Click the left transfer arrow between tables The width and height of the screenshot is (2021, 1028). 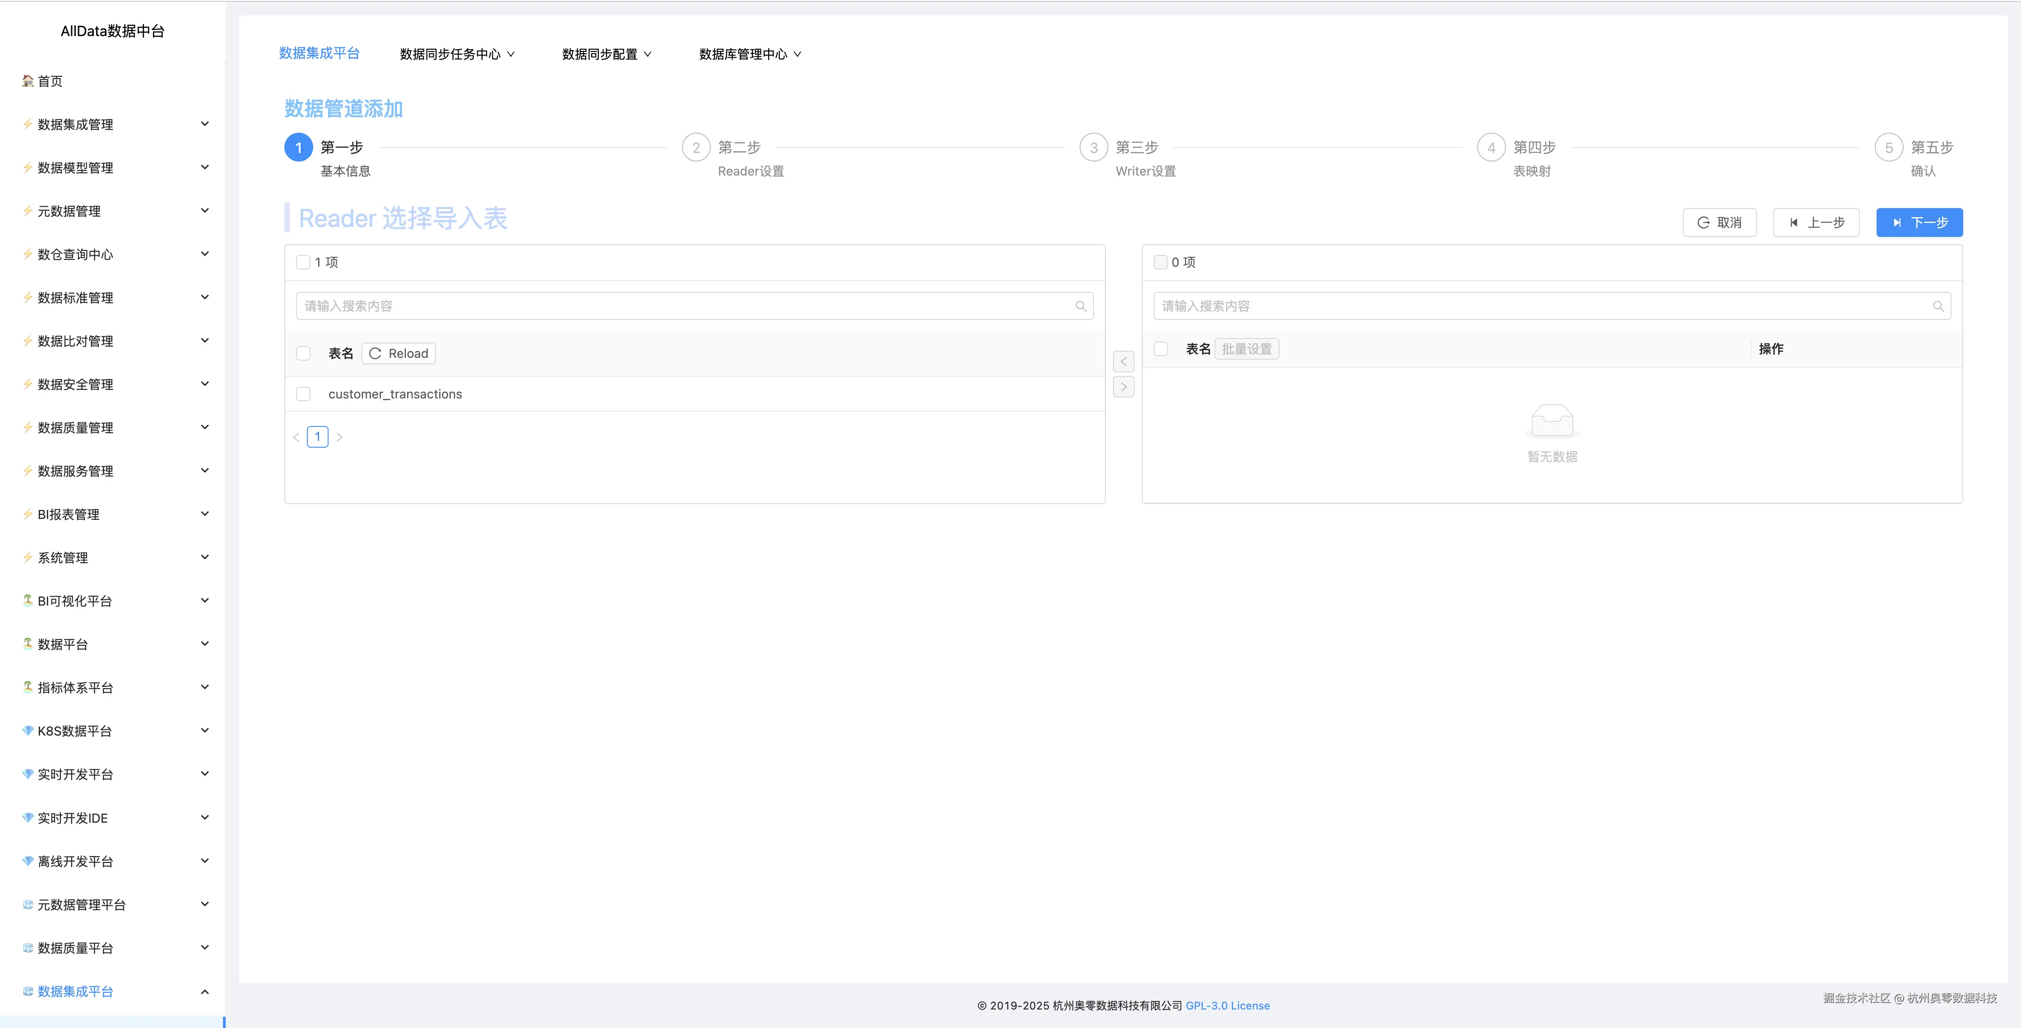click(x=1123, y=361)
